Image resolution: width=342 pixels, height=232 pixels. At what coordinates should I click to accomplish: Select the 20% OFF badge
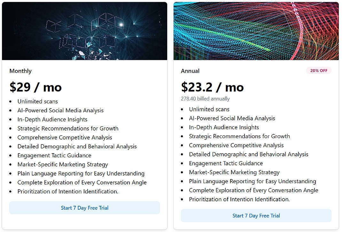pos(319,71)
